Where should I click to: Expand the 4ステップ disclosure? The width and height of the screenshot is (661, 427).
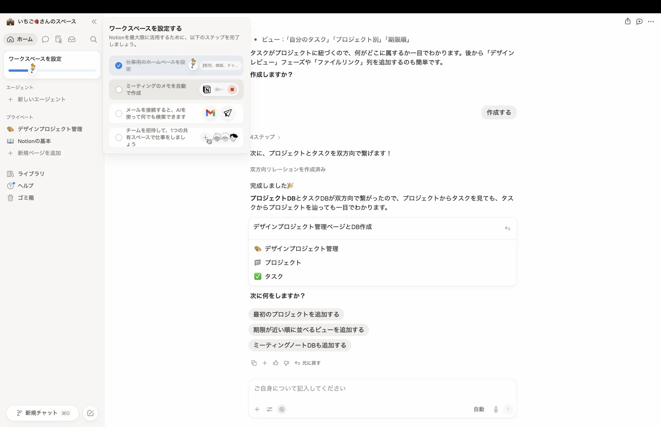pyautogui.click(x=265, y=137)
